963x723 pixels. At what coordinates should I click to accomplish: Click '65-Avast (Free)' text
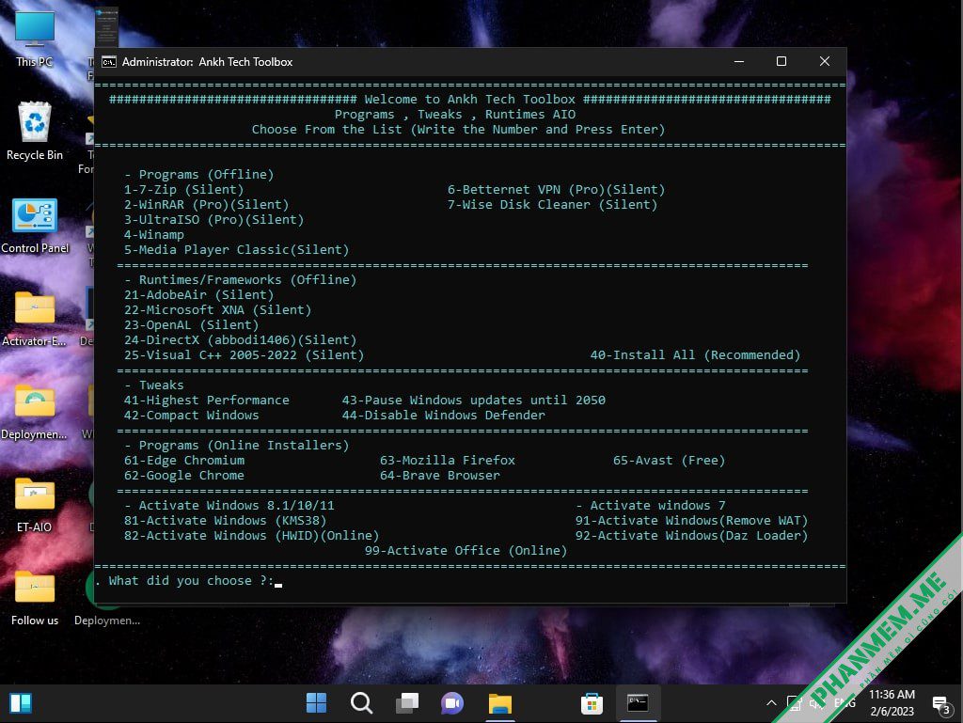(x=669, y=461)
